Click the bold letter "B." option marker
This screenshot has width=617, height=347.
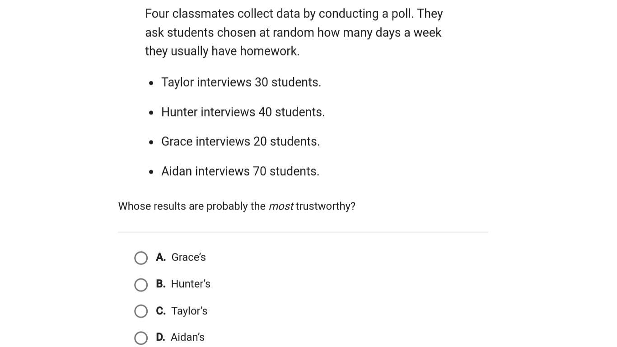coord(161,284)
